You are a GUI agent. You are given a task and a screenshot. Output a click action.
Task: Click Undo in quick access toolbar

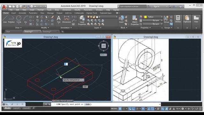click(x=35, y=6)
